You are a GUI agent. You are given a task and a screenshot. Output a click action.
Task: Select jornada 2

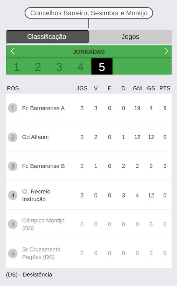tap(38, 67)
